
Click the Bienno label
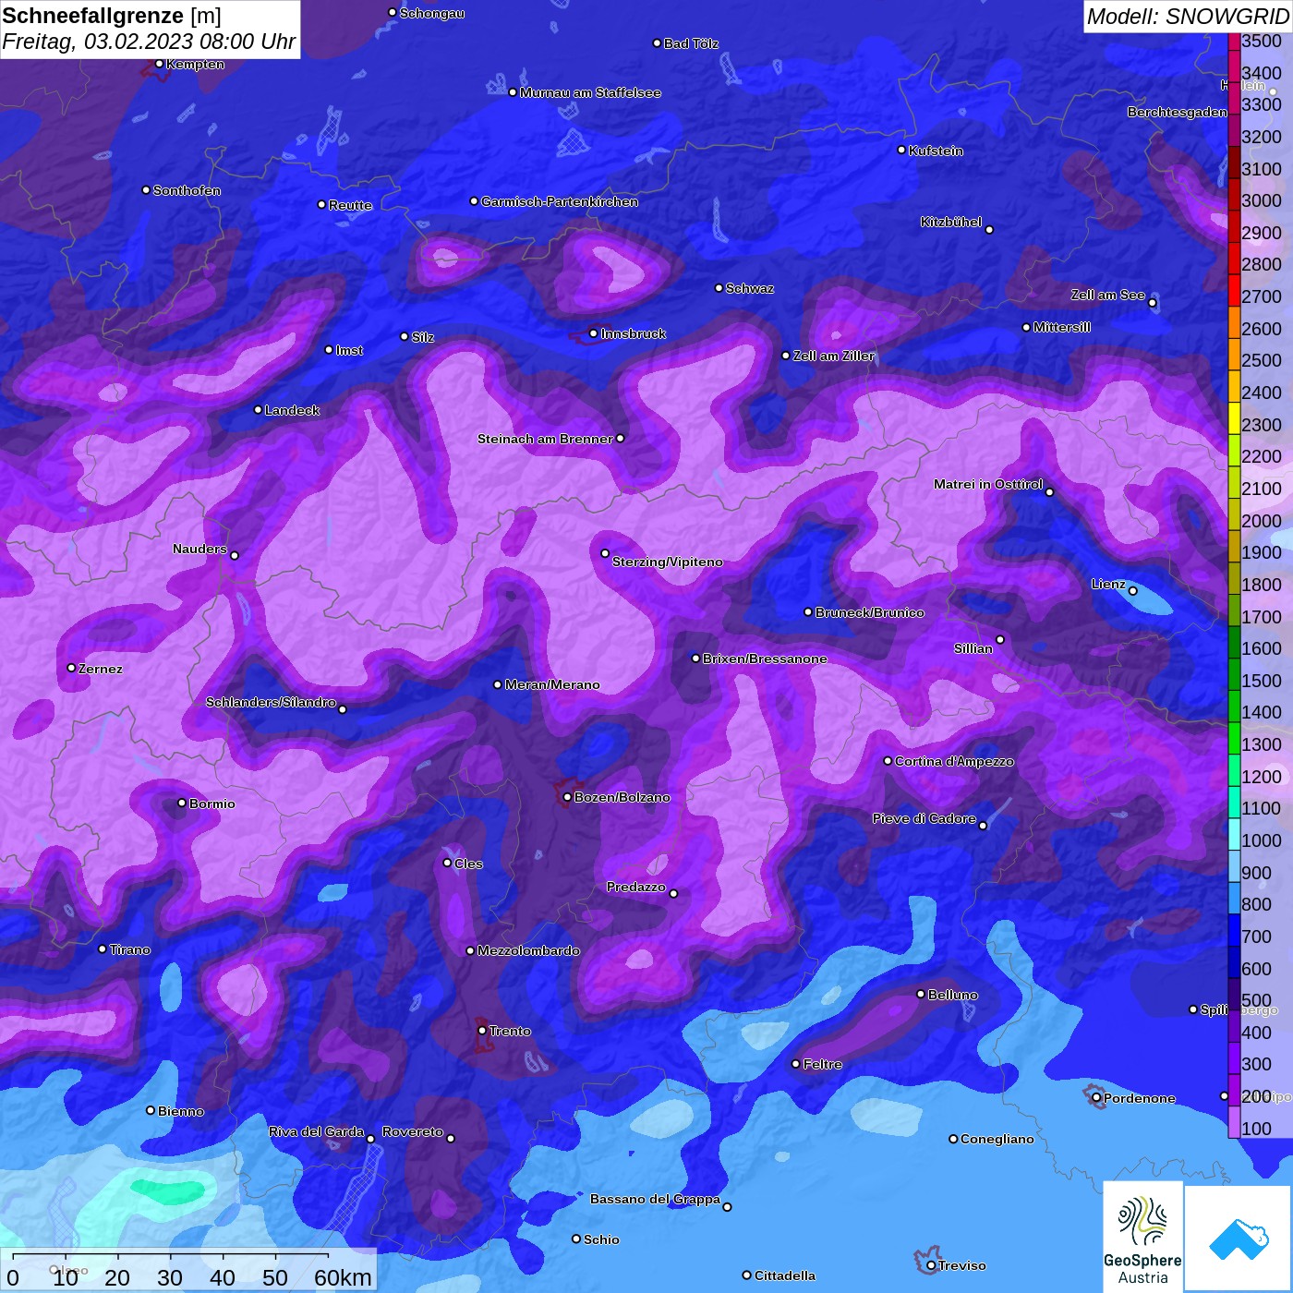click(x=181, y=1111)
